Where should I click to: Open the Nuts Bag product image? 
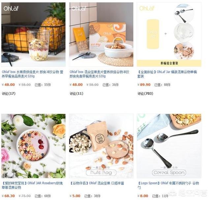click(101, 146)
